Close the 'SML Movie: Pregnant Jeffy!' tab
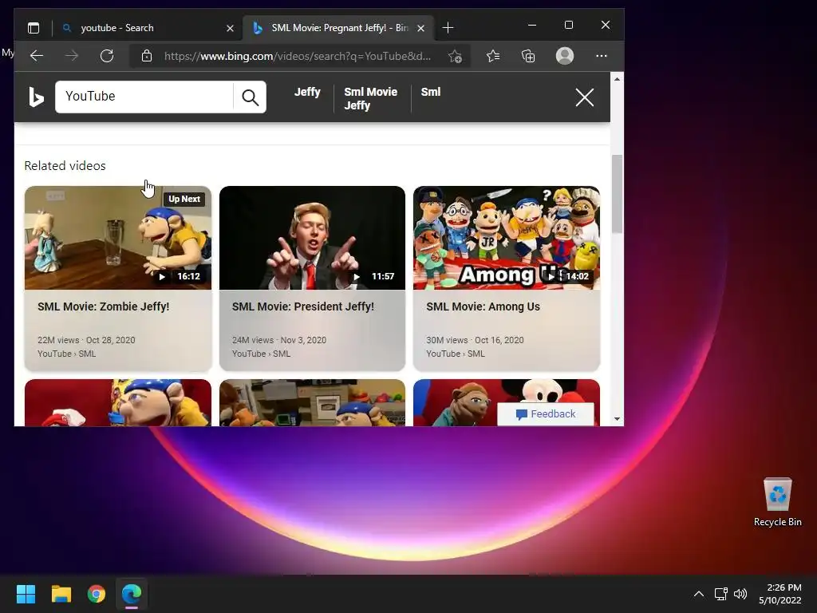 [x=421, y=28]
